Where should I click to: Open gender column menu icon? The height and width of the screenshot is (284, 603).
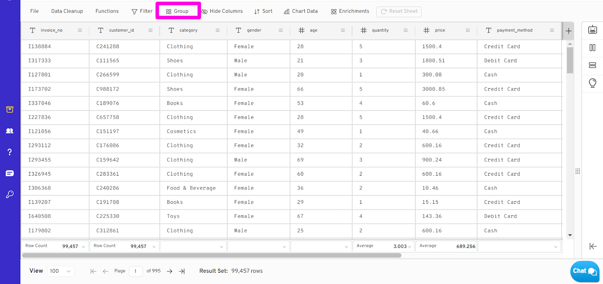281,30
